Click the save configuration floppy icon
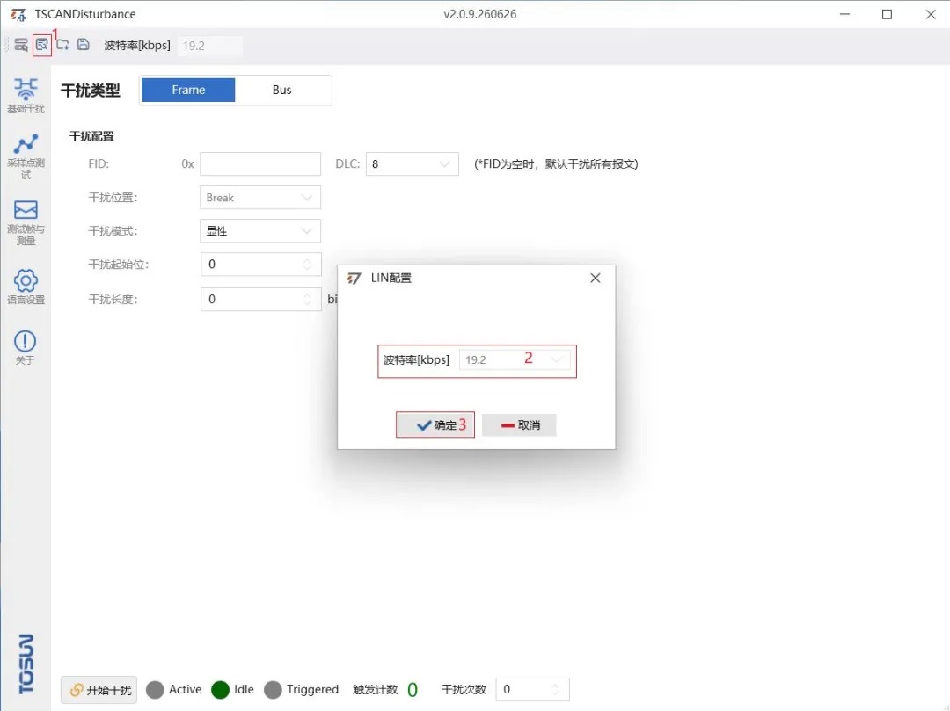This screenshot has width=950, height=711. coord(84,45)
